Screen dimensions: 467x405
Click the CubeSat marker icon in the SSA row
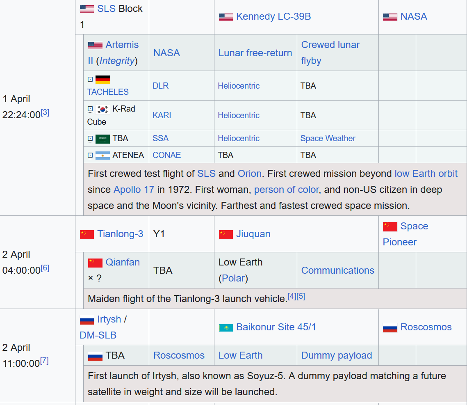90,139
